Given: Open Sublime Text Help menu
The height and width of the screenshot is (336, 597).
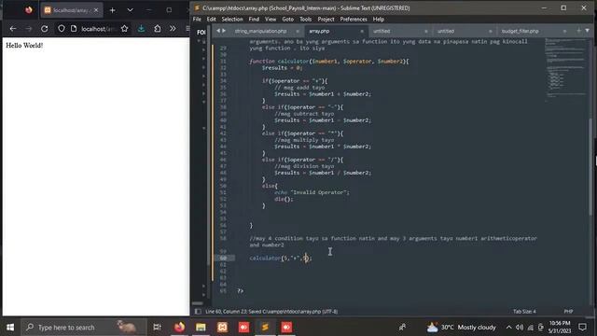Looking at the screenshot, I should tap(378, 19).
